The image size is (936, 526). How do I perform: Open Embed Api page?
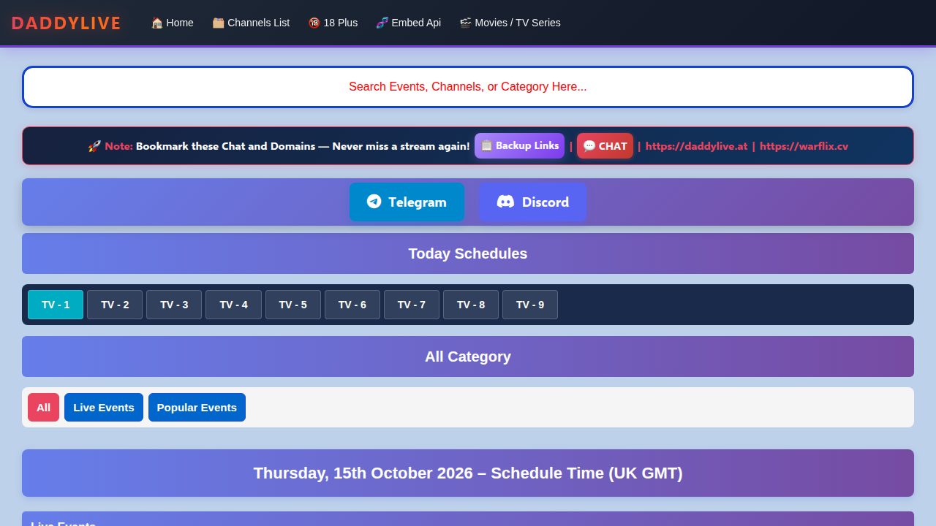pyautogui.click(x=409, y=23)
